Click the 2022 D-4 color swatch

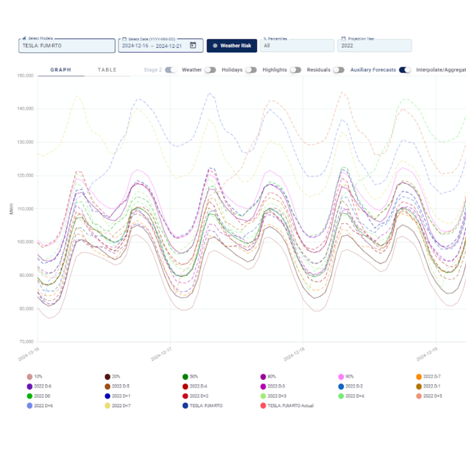click(185, 387)
